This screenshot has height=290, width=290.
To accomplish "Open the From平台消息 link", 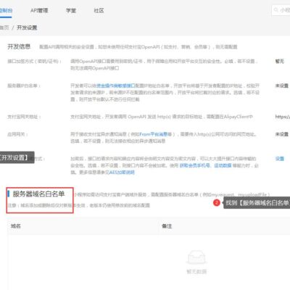I will tap(154, 134).
